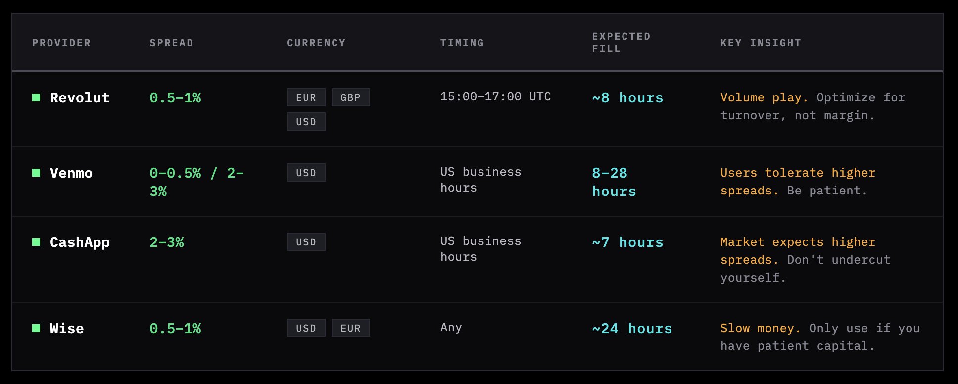Click the Key Insight column header

point(761,43)
